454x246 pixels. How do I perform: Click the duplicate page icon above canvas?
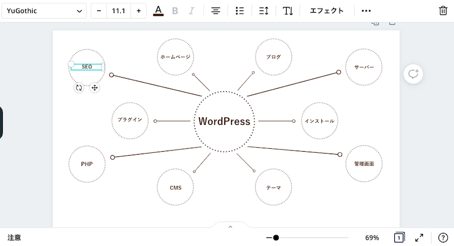pos(375,22)
